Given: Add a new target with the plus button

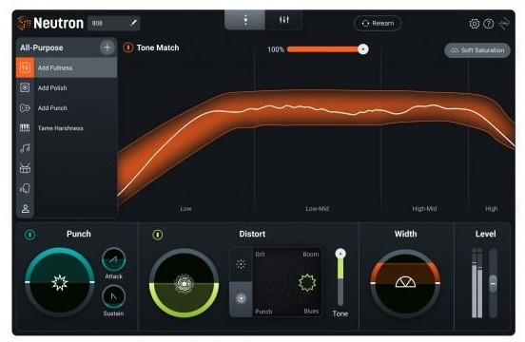Looking at the screenshot, I should point(107,47).
